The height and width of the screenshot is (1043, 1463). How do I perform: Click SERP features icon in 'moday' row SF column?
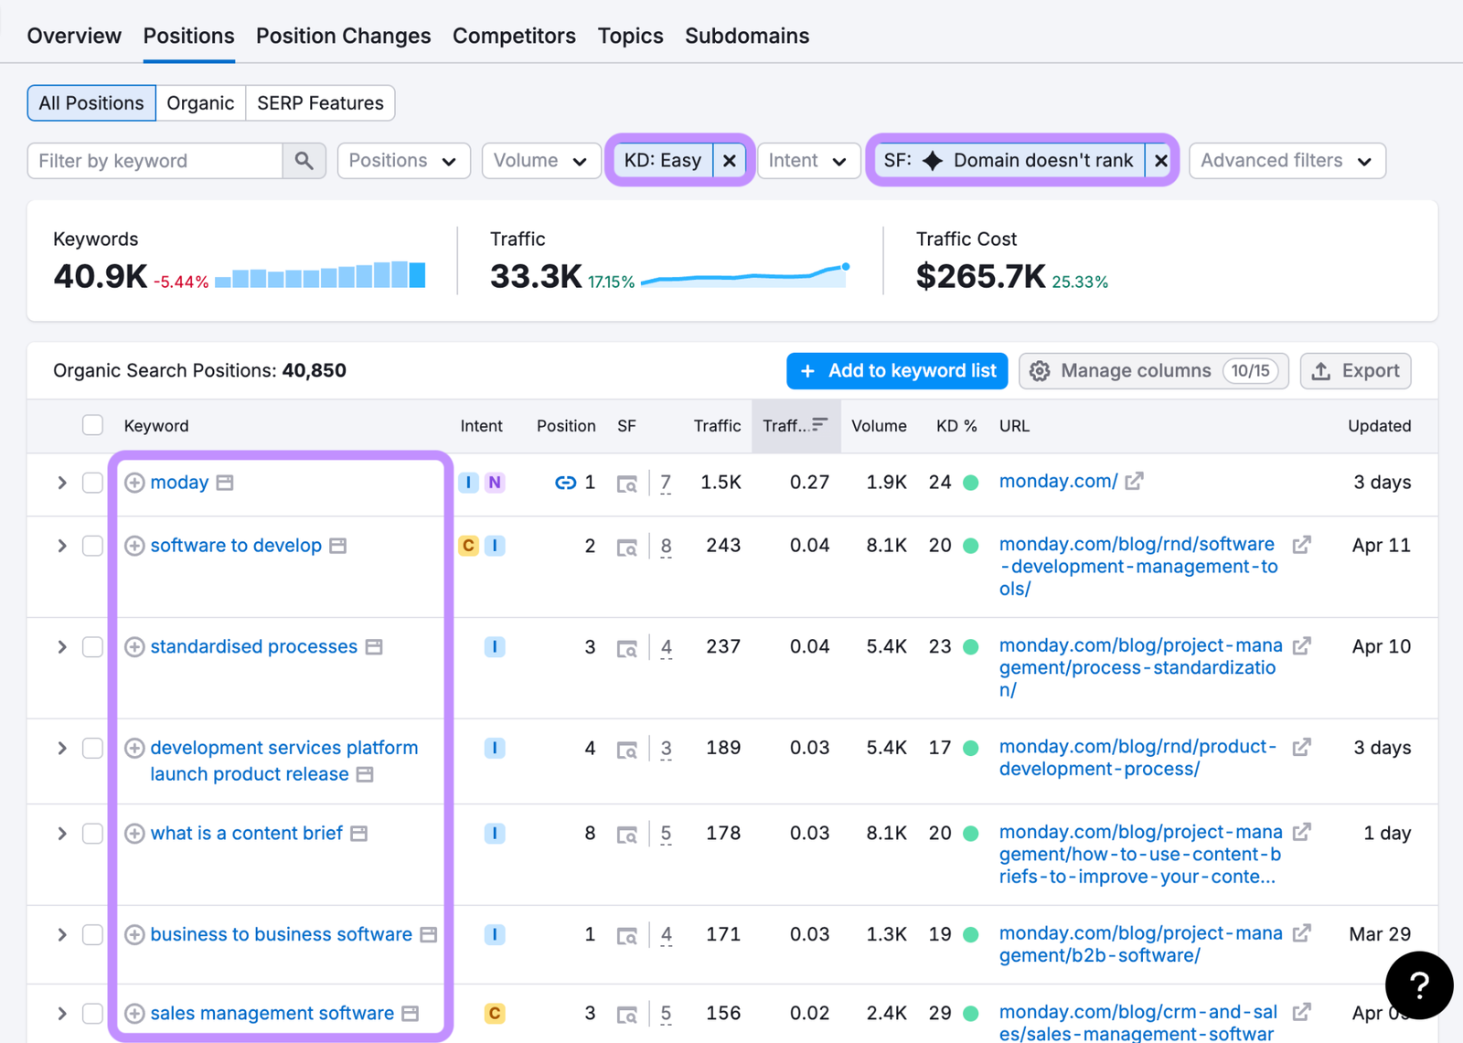pyautogui.click(x=627, y=484)
